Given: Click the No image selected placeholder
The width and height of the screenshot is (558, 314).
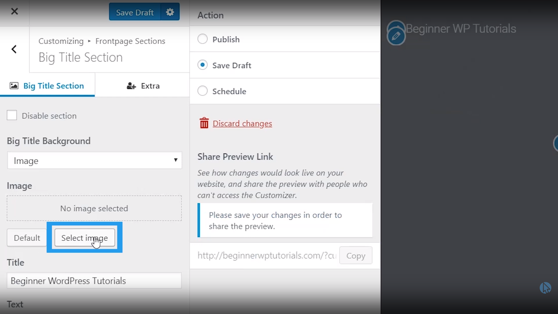Looking at the screenshot, I should point(94,208).
